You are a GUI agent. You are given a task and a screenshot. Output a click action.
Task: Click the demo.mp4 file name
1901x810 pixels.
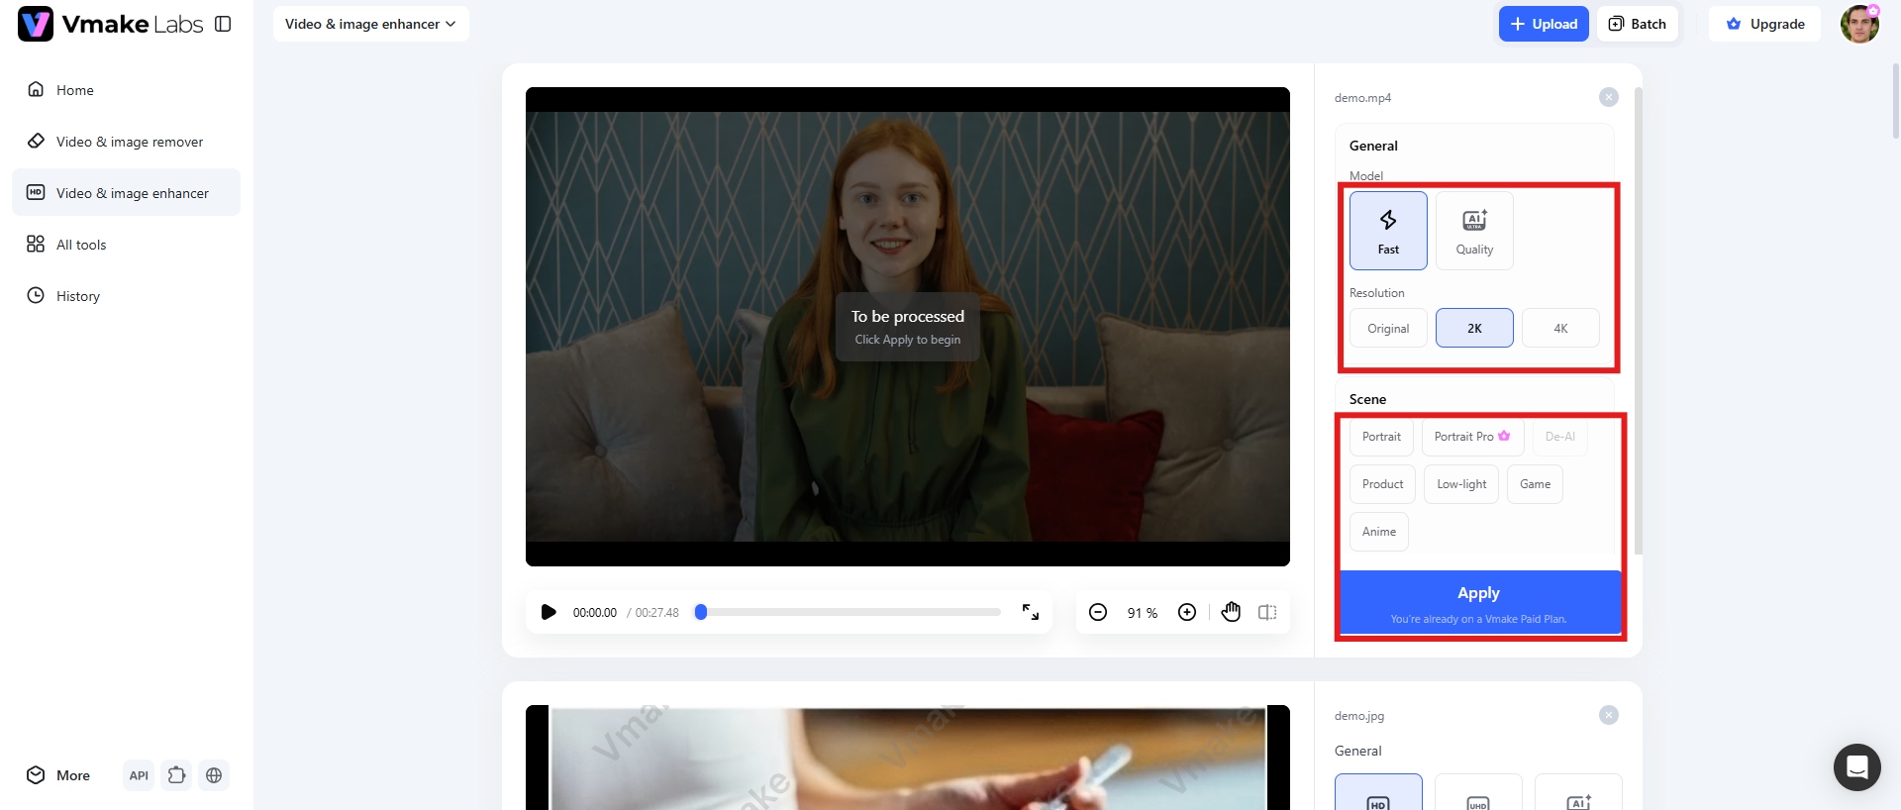[1362, 98]
